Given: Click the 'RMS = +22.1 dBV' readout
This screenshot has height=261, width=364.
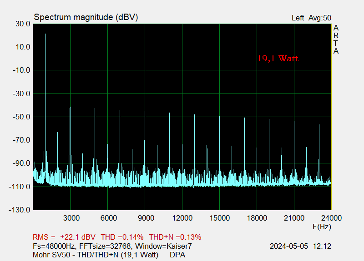Looking at the screenshot, I should tap(64, 237).
